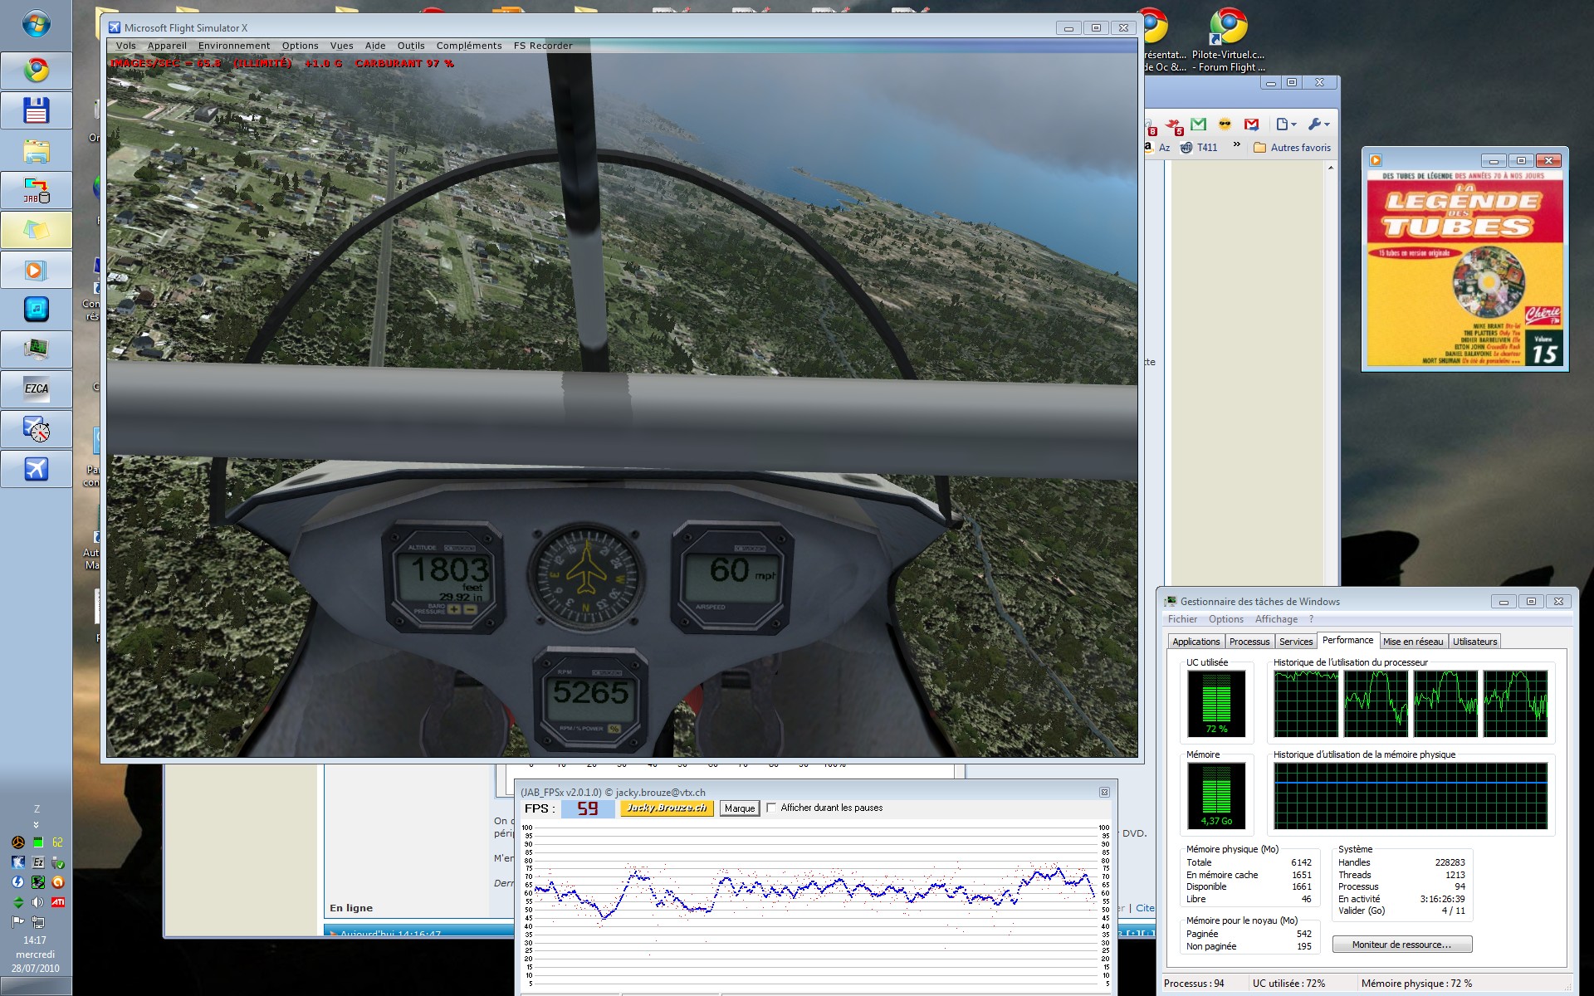Click the green Gmail checker extension icon

[1198, 124]
